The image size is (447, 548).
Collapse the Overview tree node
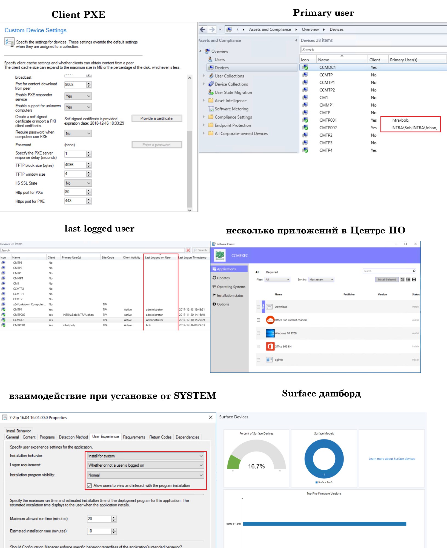pos(200,51)
